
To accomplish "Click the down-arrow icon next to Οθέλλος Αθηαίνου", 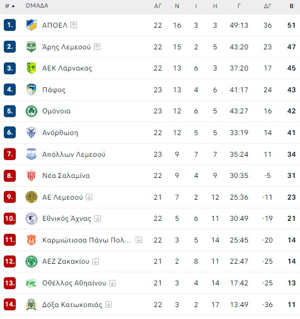I will tap(112, 283).
